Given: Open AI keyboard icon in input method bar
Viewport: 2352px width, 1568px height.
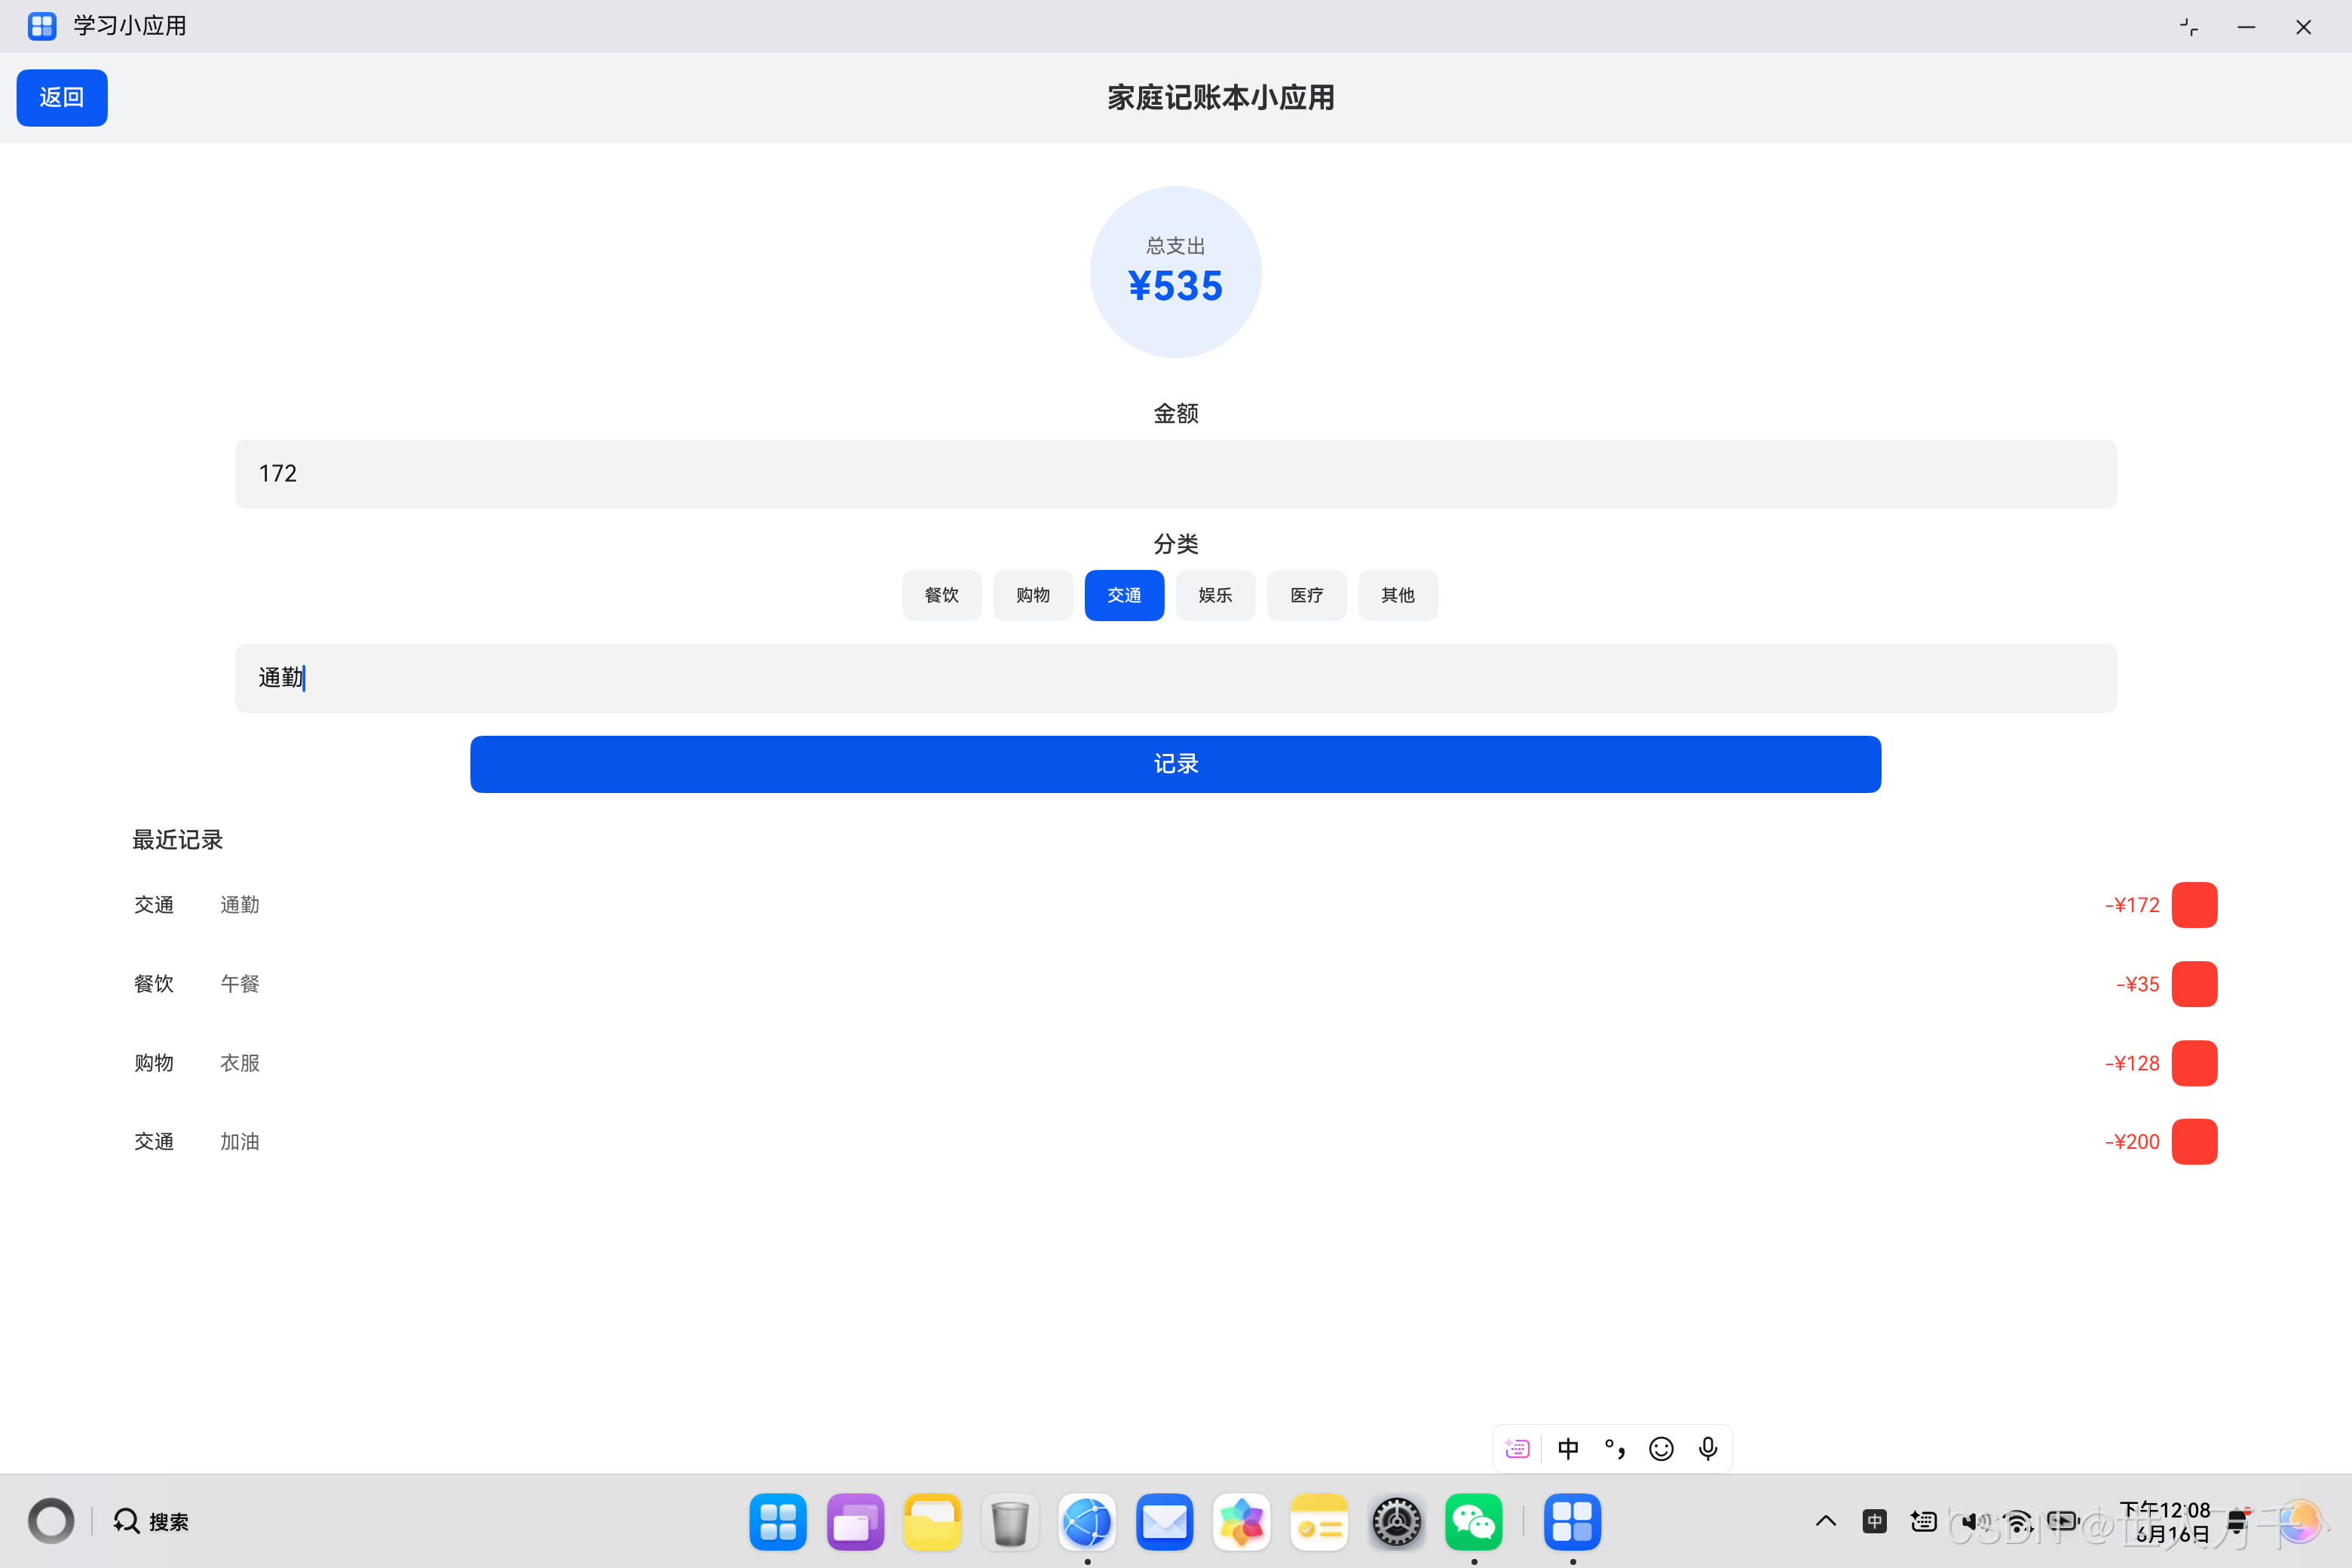Looking at the screenshot, I should click(x=1517, y=1449).
